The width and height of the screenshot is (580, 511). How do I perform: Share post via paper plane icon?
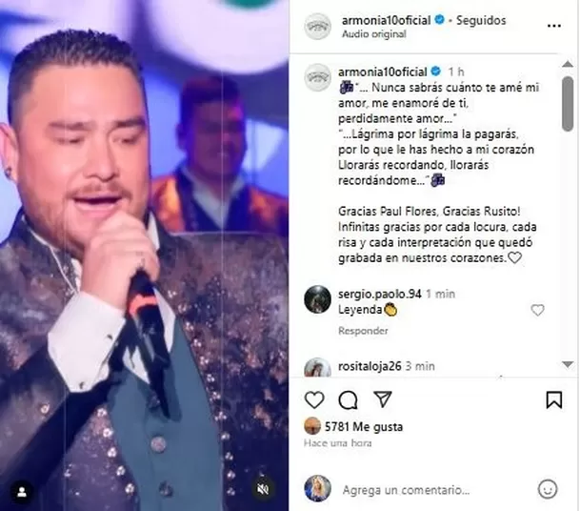click(x=383, y=399)
